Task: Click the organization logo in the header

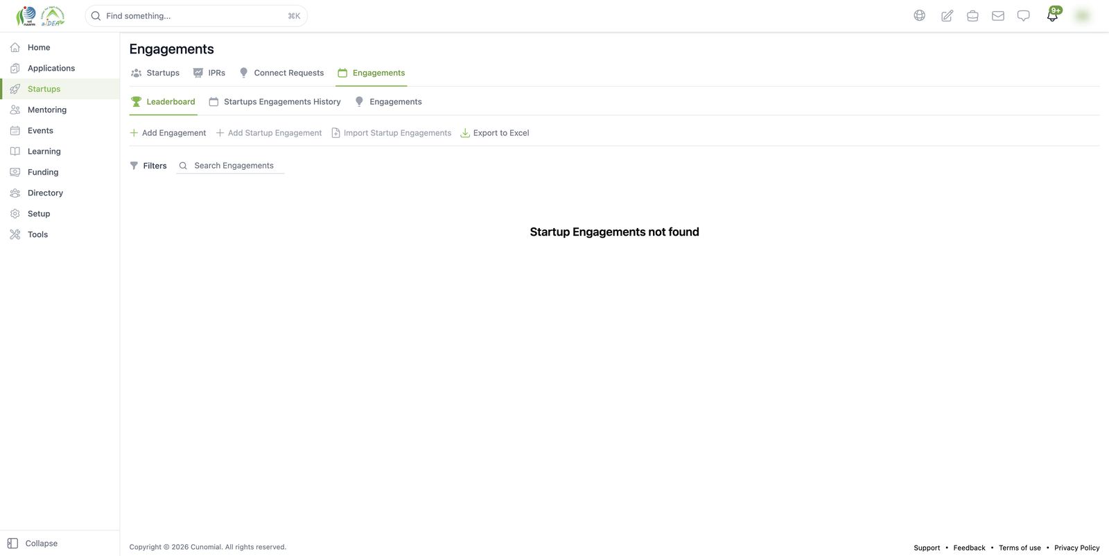Action: tap(40, 15)
